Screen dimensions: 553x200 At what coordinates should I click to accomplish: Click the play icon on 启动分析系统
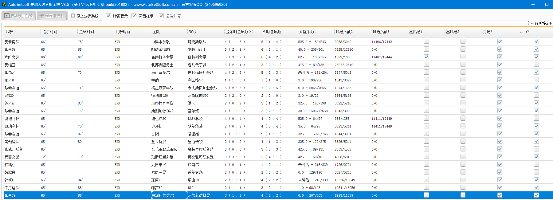point(7,16)
